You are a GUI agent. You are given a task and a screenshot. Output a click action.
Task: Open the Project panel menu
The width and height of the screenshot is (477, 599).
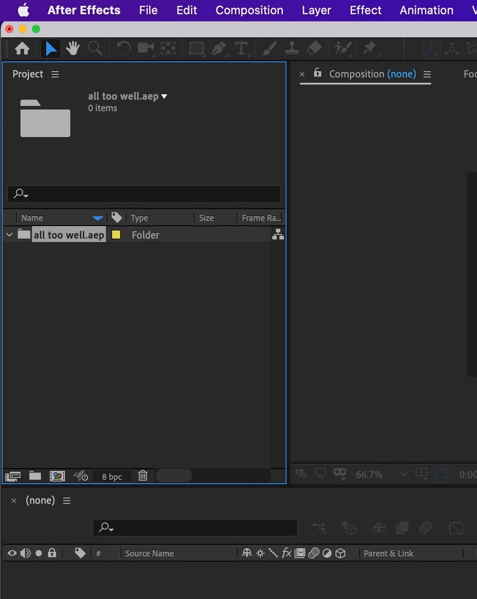pyautogui.click(x=55, y=74)
